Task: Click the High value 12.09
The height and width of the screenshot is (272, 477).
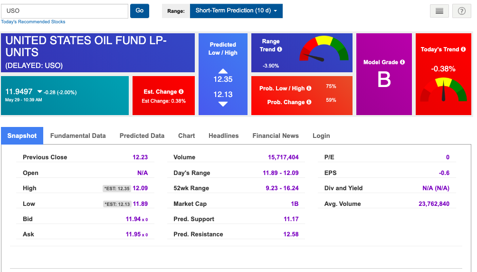Action: tap(140, 188)
